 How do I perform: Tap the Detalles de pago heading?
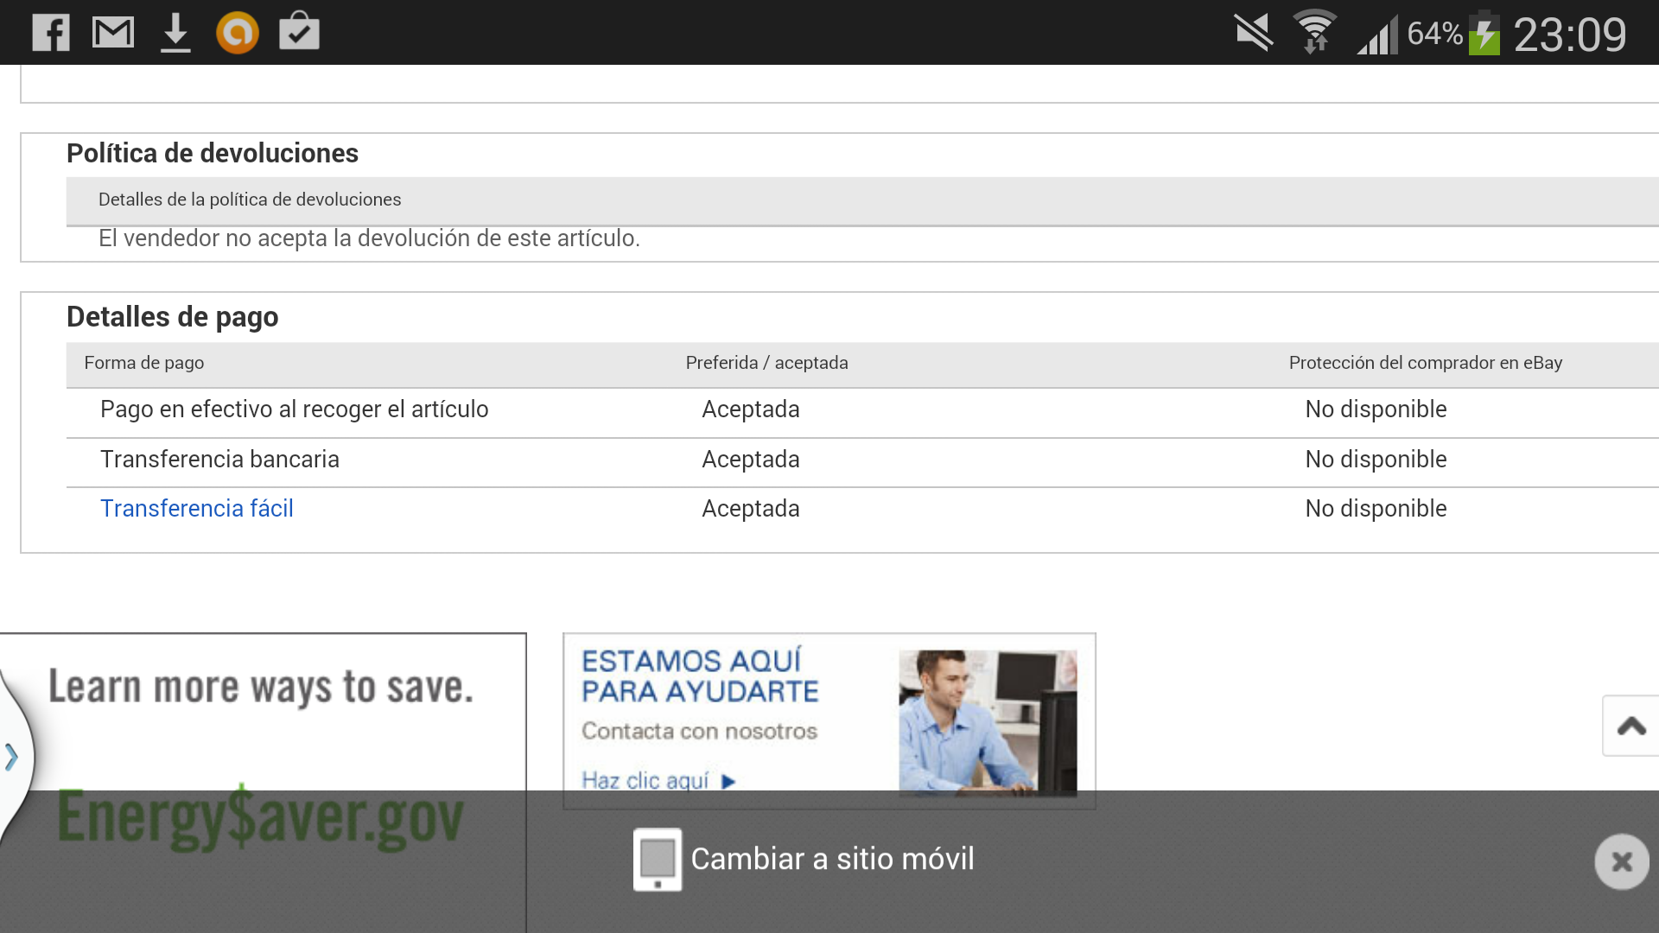click(x=173, y=317)
